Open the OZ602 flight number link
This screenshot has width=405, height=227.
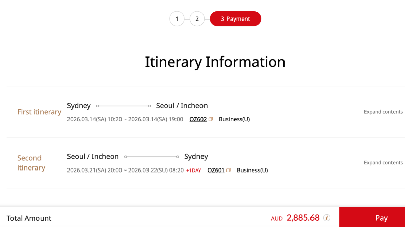(198, 119)
